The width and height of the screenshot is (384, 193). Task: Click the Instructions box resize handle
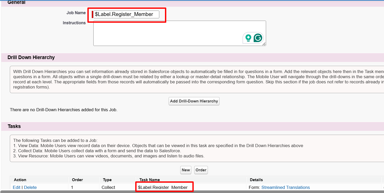pyautogui.click(x=264, y=44)
